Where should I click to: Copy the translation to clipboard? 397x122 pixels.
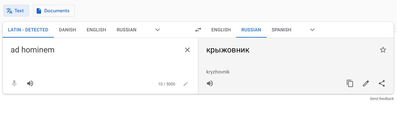(x=350, y=83)
